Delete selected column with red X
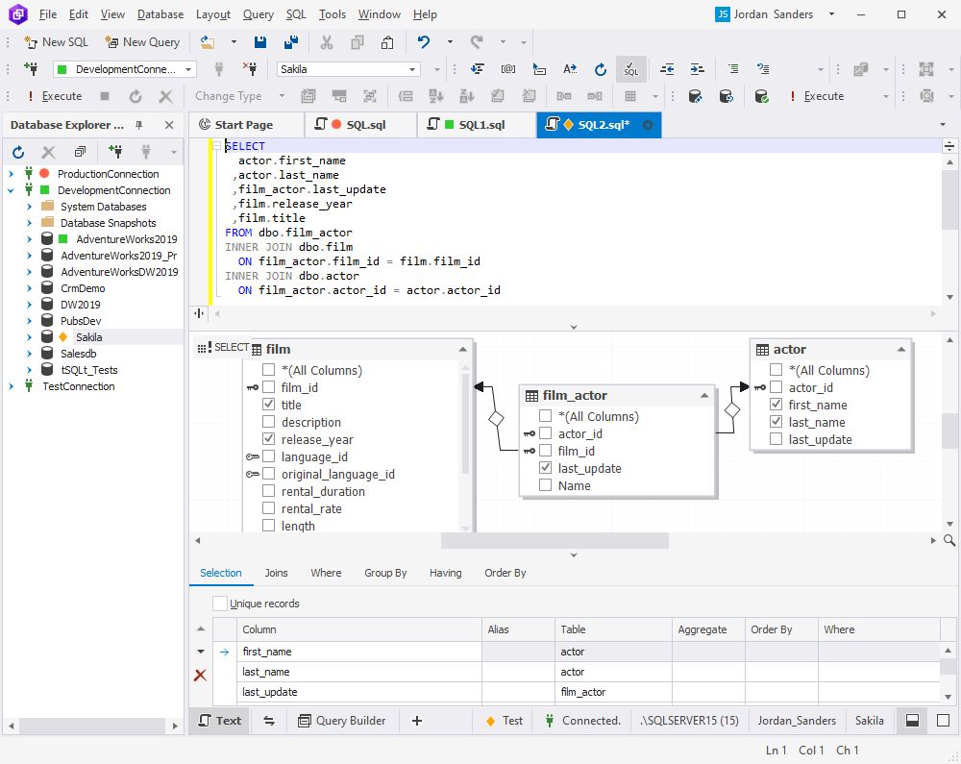 pyautogui.click(x=200, y=675)
